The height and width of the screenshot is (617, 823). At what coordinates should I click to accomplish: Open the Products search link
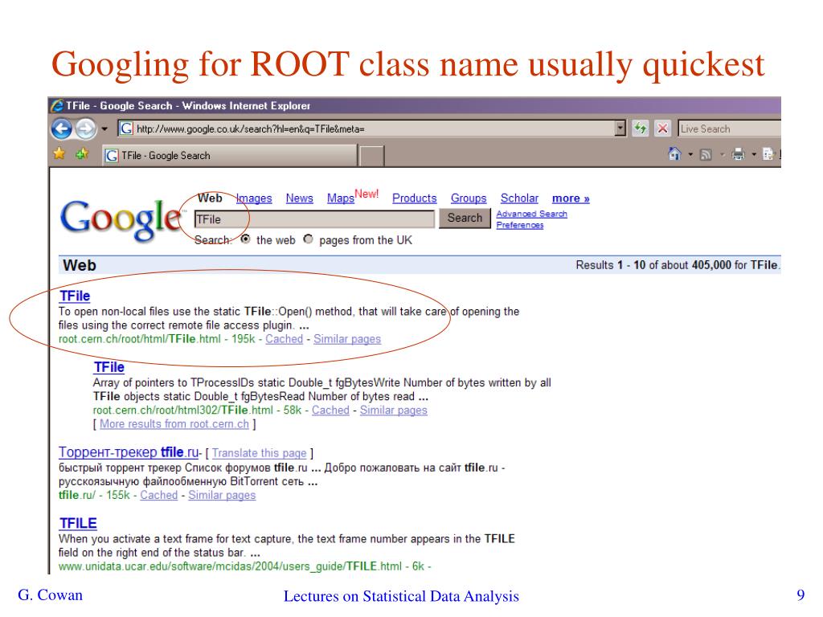coord(415,198)
